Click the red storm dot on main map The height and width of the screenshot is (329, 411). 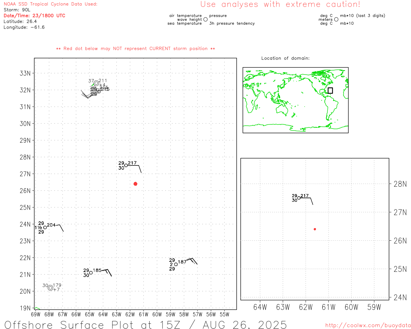(135, 184)
